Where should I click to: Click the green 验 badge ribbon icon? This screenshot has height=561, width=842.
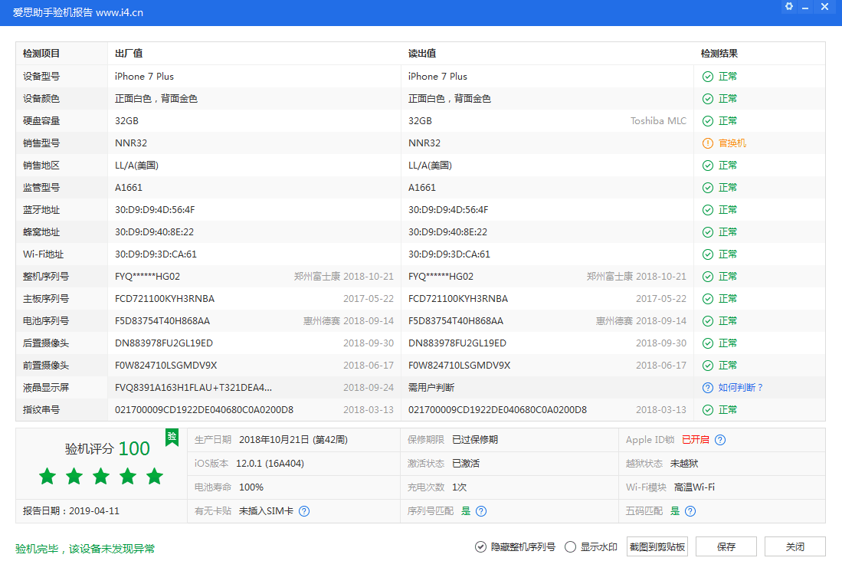(172, 437)
